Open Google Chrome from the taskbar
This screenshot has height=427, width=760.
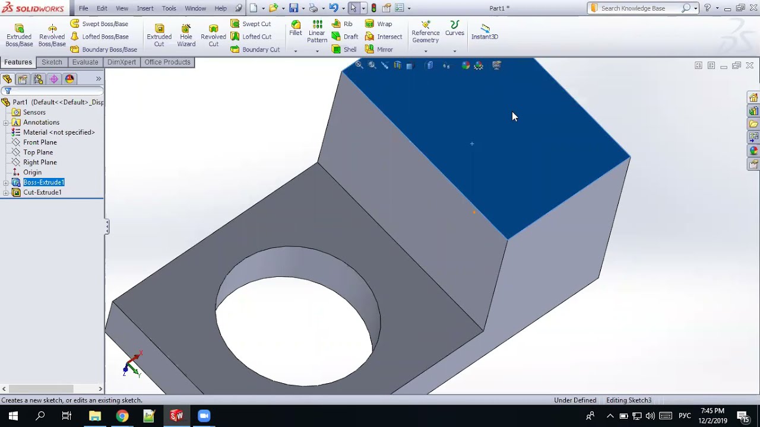click(x=122, y=416)
